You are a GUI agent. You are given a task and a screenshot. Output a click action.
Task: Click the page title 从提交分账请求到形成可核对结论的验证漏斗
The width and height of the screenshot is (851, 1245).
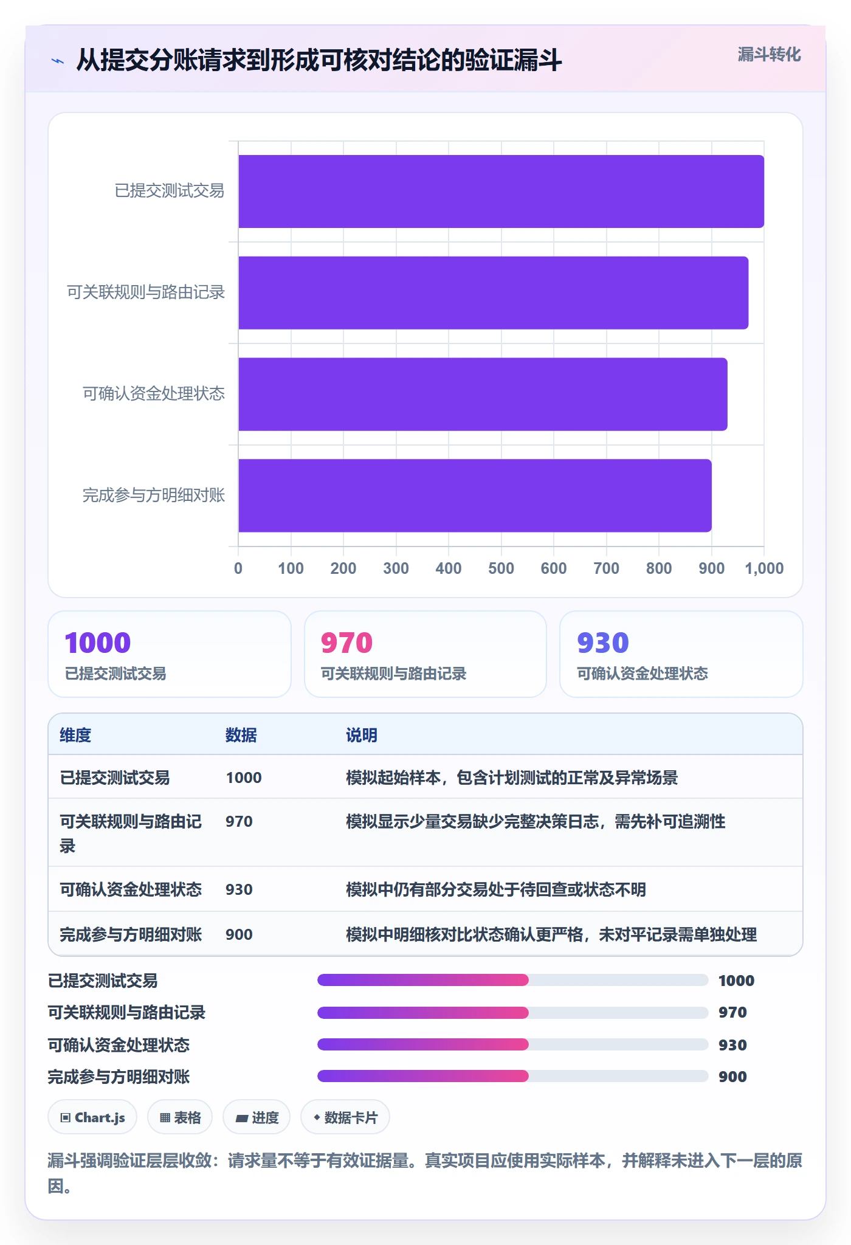tap(319, 60)
